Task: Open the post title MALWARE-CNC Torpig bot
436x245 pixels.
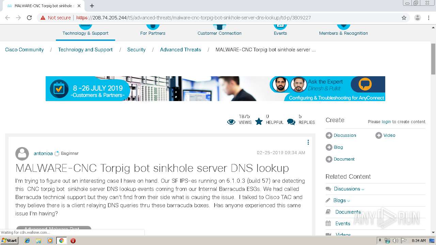Action: (x=152, y=168)
